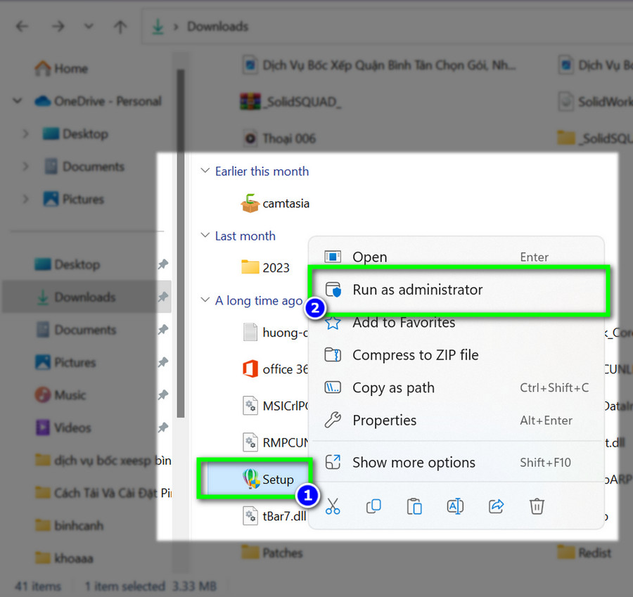Viewport: 633px width, 597px height.
Task: Select the camtasia file in the list
Action: (285, 203)
